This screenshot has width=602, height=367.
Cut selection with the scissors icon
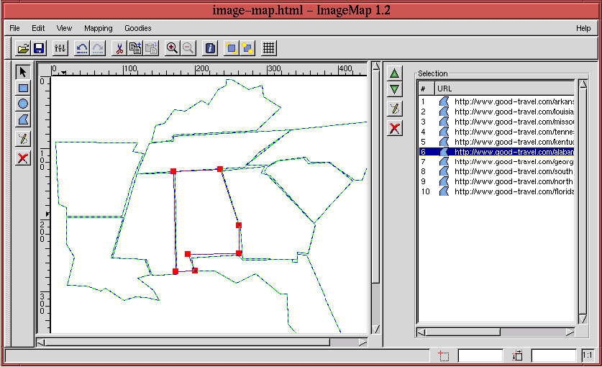119,48
